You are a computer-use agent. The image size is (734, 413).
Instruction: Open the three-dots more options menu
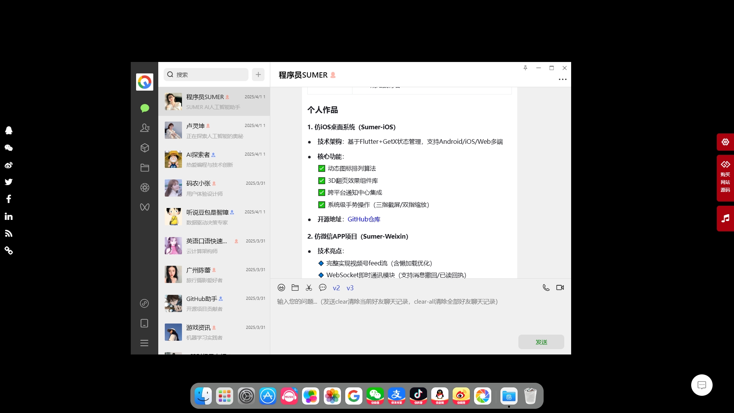pyautogui.click(x=562, y=80)
